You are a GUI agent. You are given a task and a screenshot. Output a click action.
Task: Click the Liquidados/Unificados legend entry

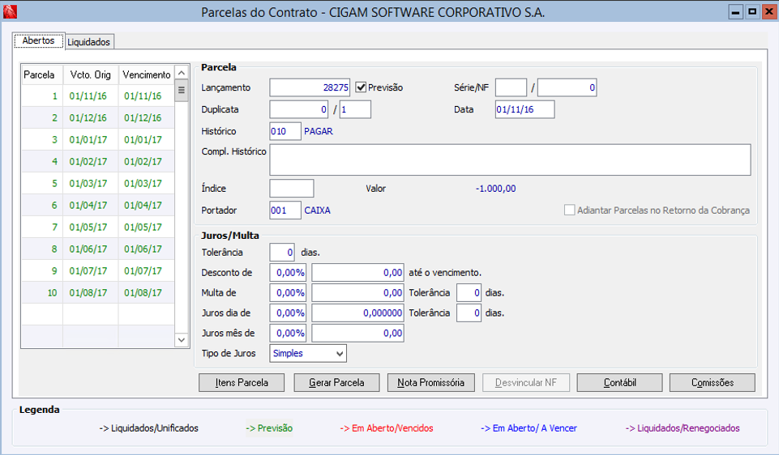point(148,427)
